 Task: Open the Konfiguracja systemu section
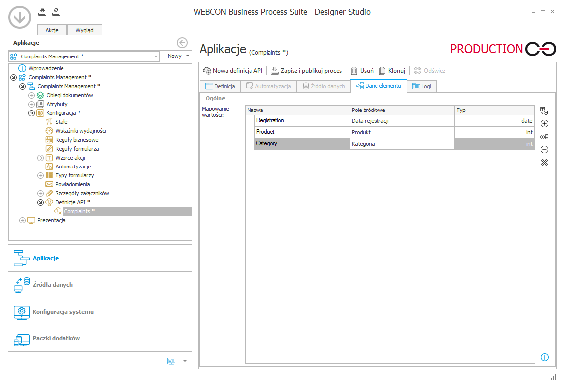[101, 312]
